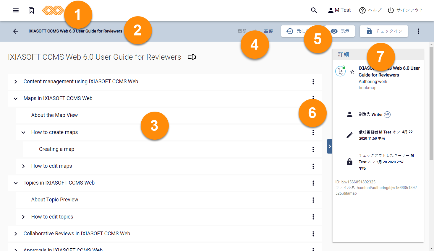Open options menu for Topics in IXIASOFT row
The image size is (434, 251).
click(x=313, y=183)
